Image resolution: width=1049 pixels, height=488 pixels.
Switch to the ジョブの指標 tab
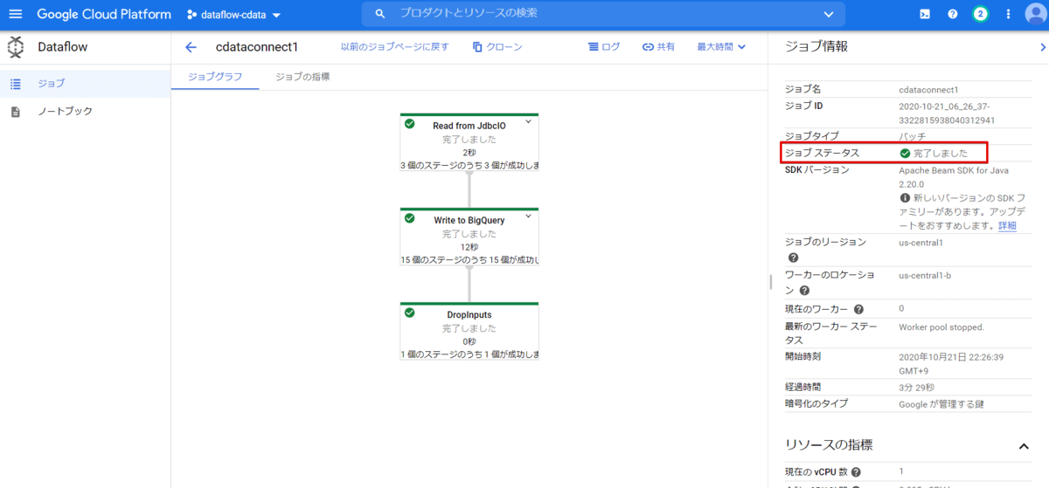point(302,77)
